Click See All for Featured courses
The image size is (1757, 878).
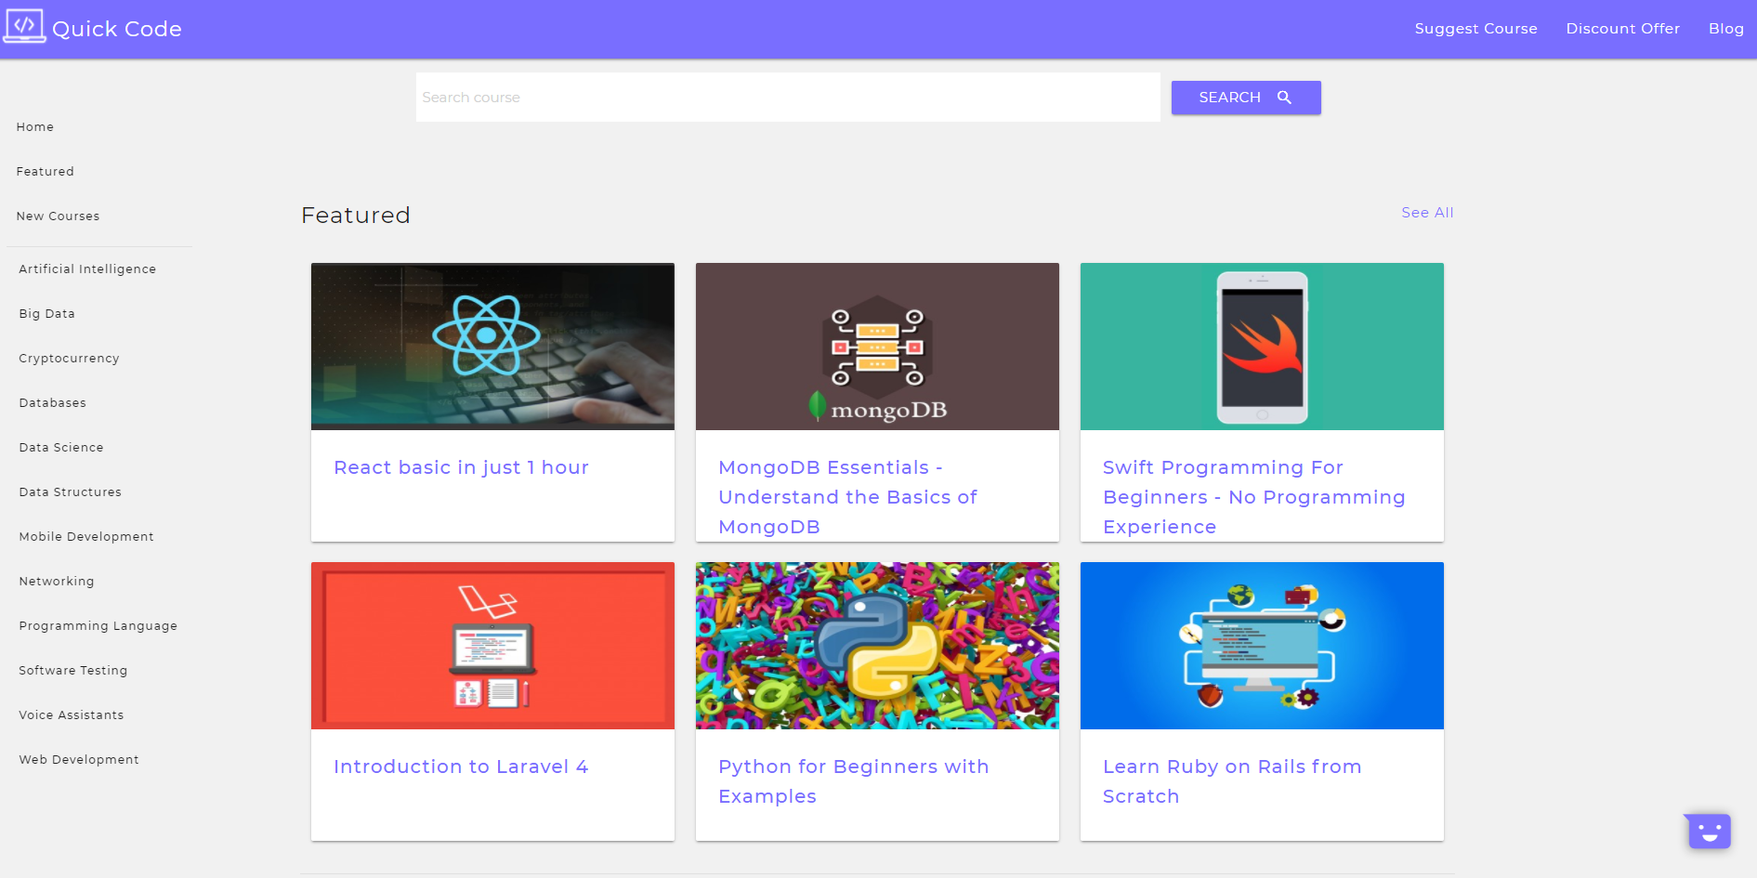pyautogui.click(x=1427, y=213)
